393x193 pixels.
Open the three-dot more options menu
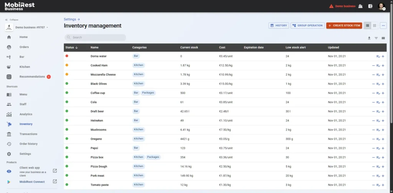[383, 26]
